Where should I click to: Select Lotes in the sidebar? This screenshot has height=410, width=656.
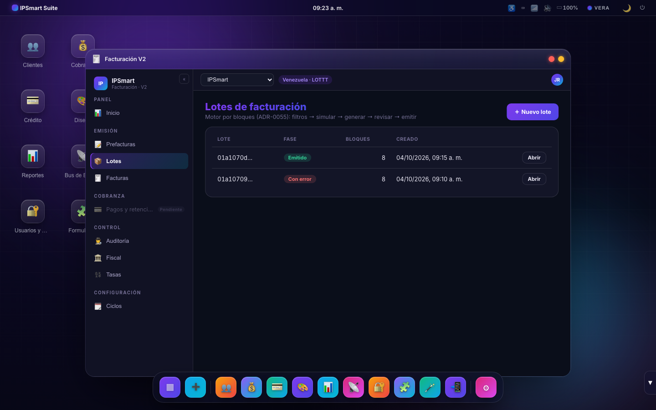pos(139,161)
